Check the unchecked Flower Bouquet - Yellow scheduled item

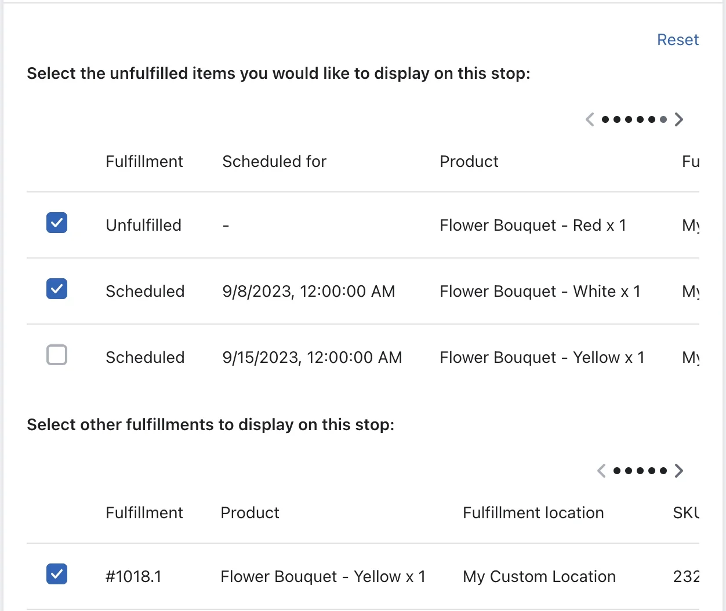(x=57, y=355)
